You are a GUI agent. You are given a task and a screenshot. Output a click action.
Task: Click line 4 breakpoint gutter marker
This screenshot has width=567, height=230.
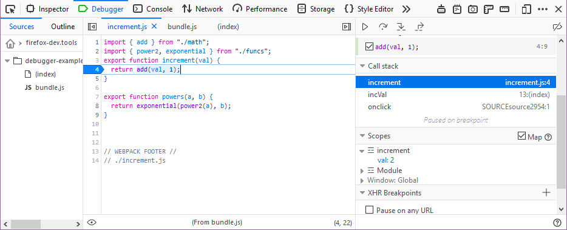tap(93, 69)
